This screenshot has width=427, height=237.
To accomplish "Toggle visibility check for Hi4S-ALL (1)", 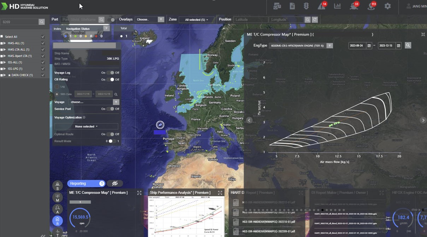I will (x=43, y=43).
